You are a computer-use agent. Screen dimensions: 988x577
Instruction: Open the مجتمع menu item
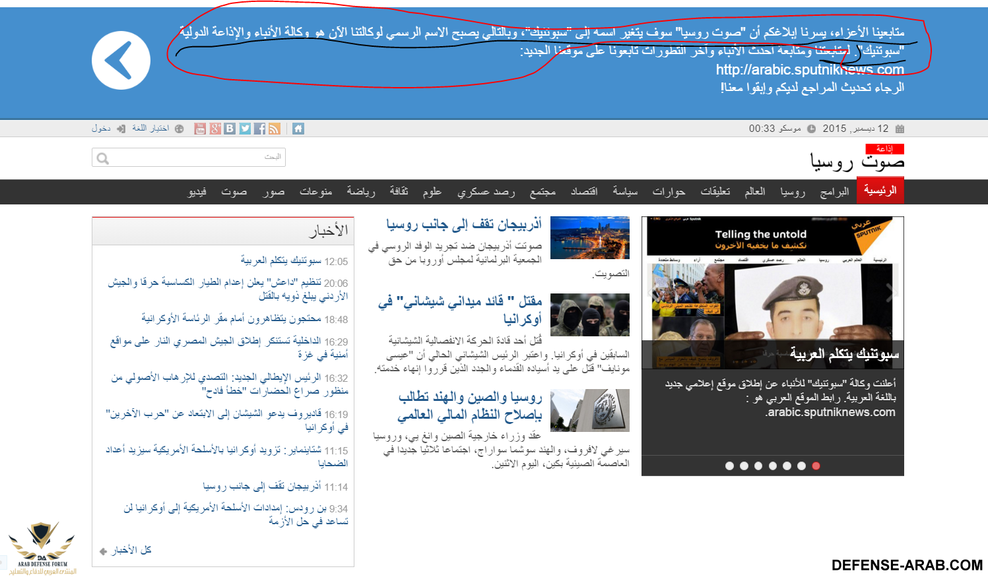click(543, 191)
